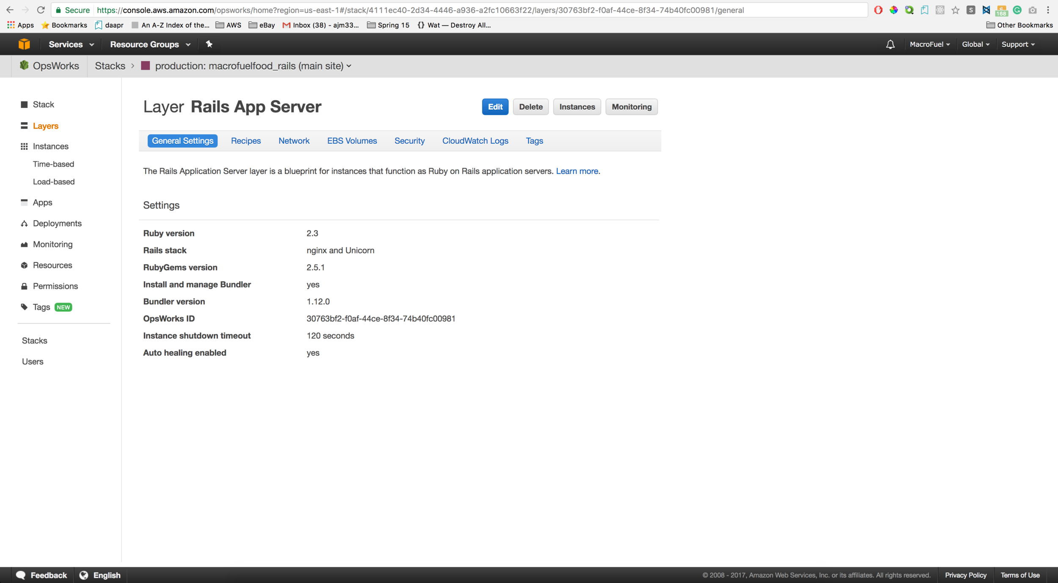Click the green padlock Secure indicator

[x=73, y=10]
